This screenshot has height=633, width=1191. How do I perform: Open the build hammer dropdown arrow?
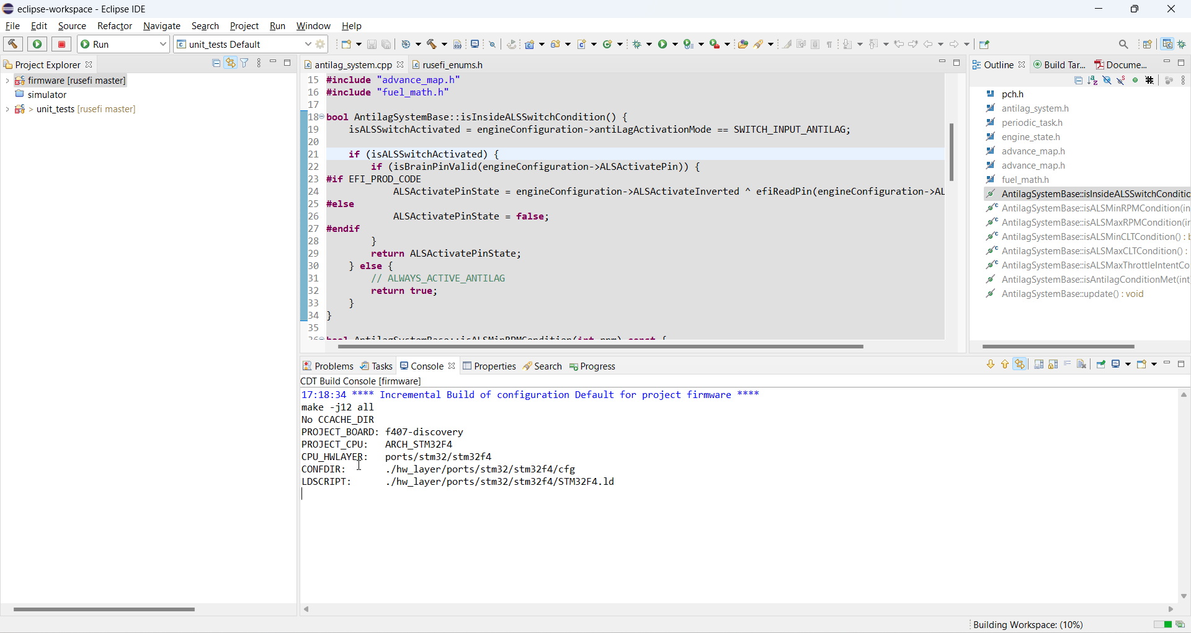[x=444, y=44]
